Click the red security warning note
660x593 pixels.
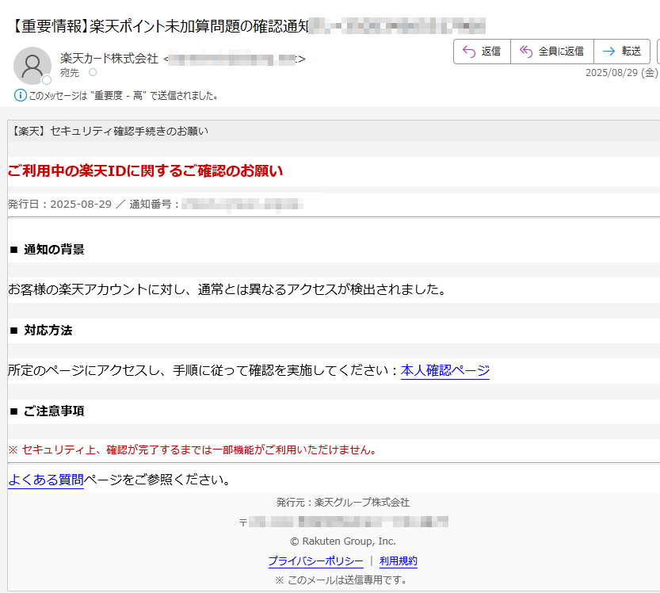click(x=193, y=450)
